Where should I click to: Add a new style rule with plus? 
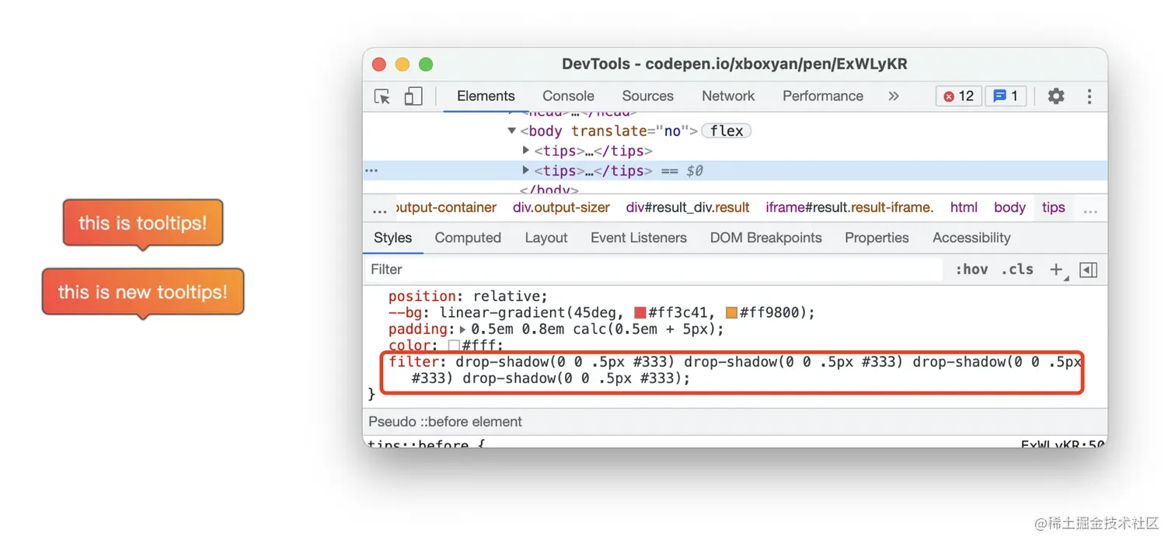click(1056, 270)
